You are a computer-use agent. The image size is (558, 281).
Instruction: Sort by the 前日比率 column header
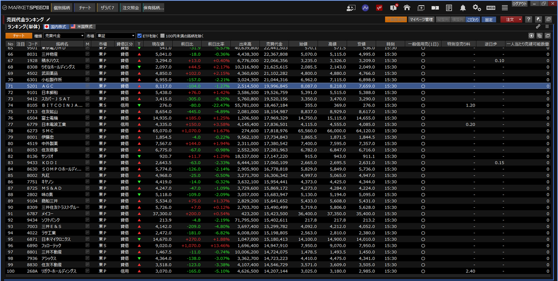coord(216,44)
